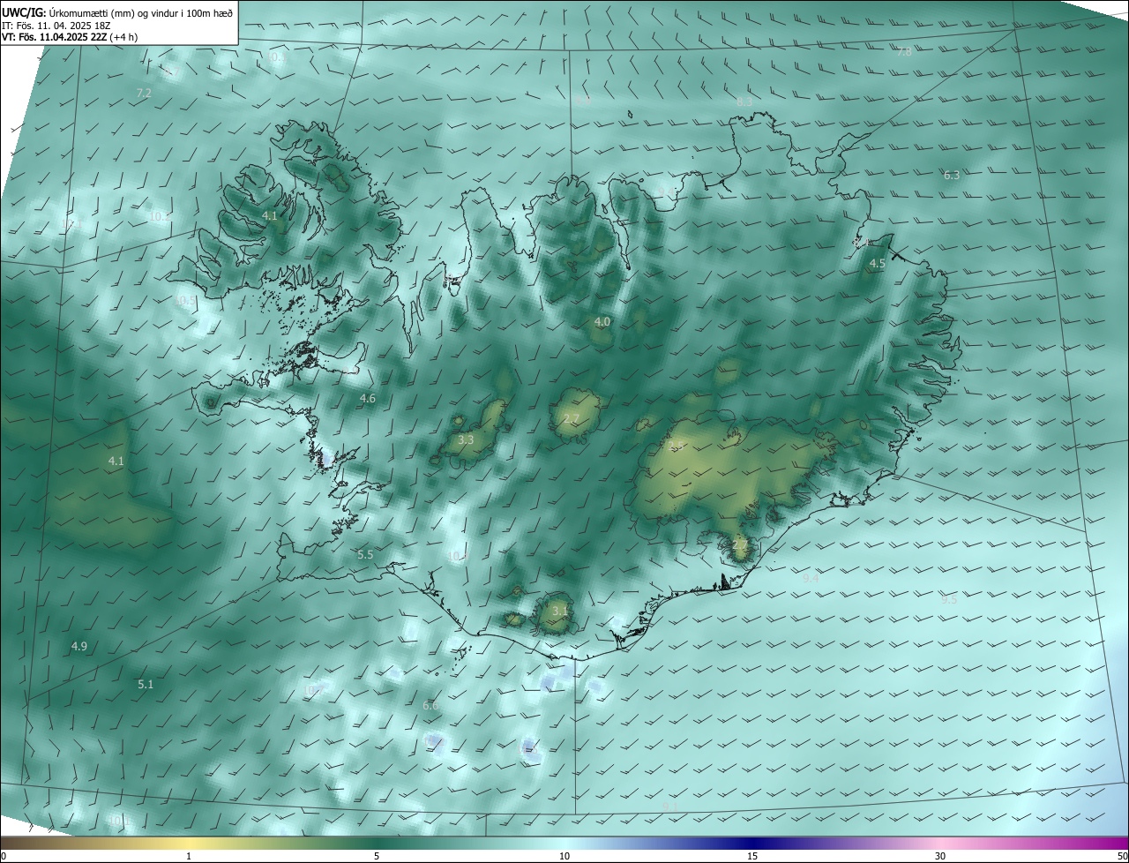
Task: Click the 4.0 value label on map
Action: pyautogui.click(x=602, y=322)
